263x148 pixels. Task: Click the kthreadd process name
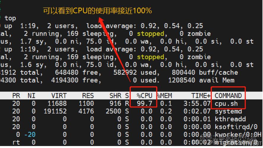(230, 119)
